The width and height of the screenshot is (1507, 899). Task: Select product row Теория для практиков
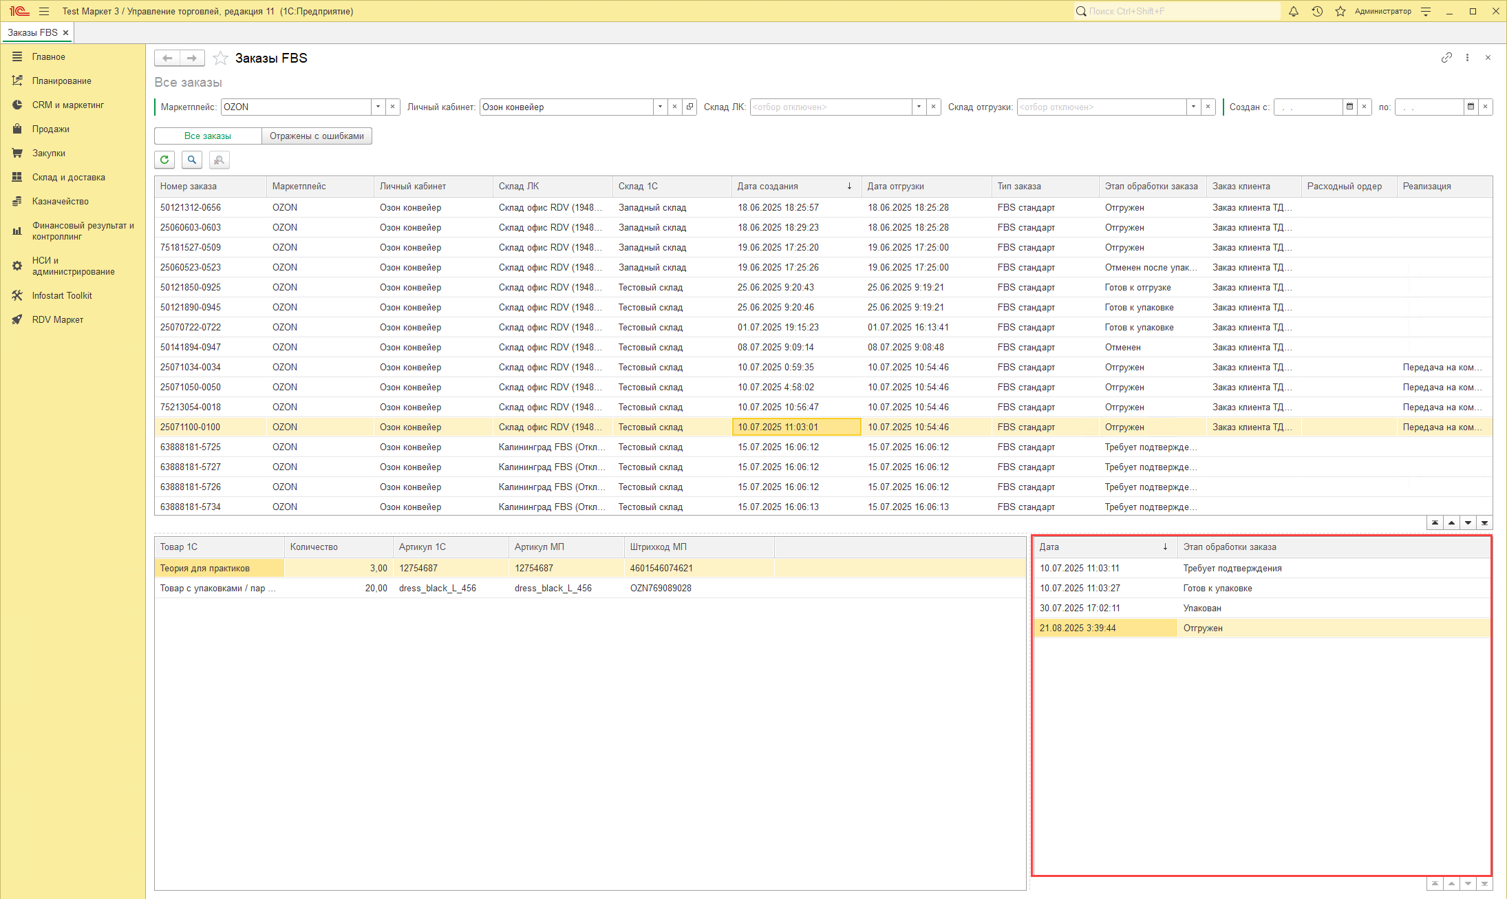pyautogui.click(x=590, y=568)
